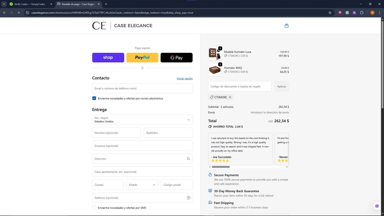Open the Estado dropdown
The image size is (384, 216).
click(x=142, y=185)
